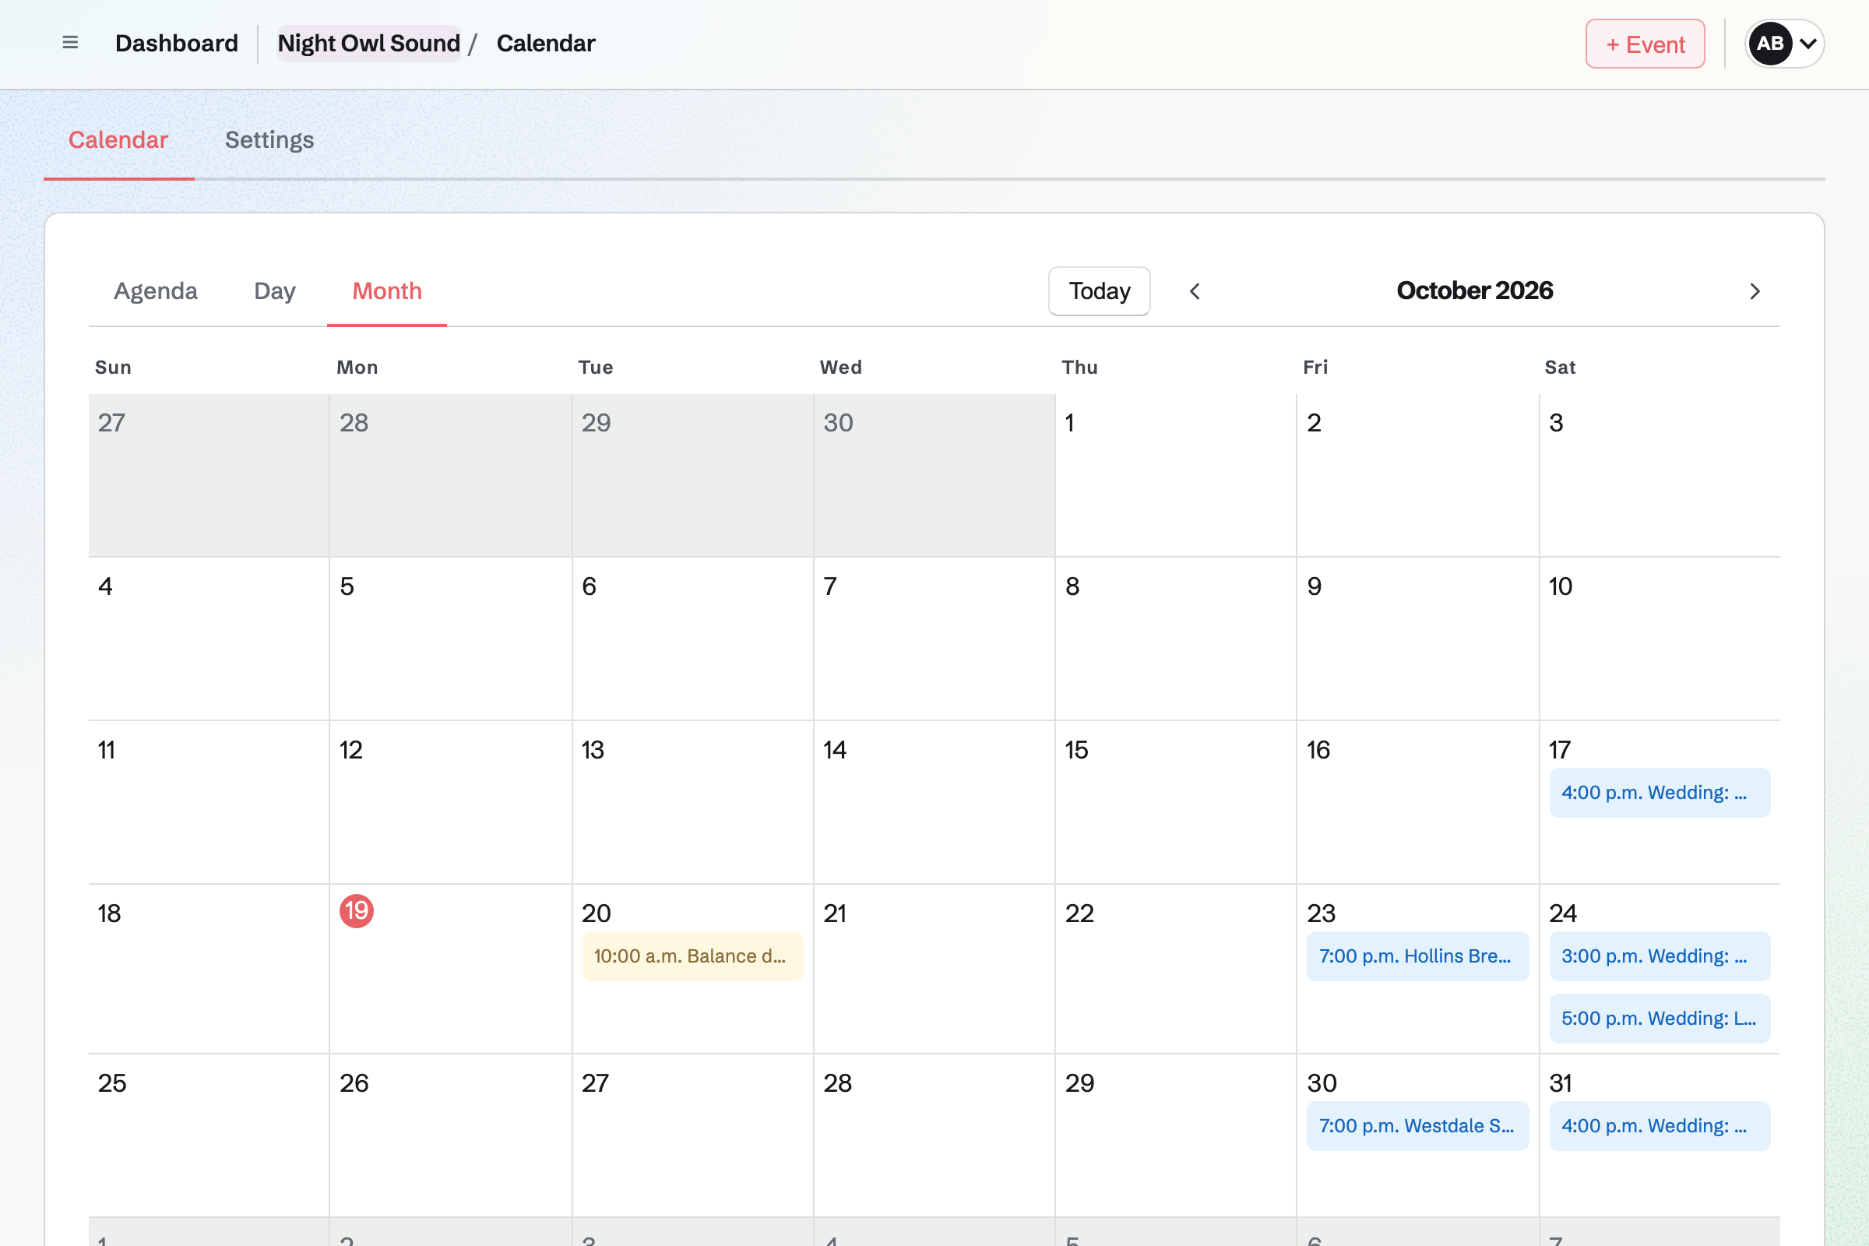Select day cell October 1
This screenshot has height=1246, width=1869.
[x=1175, y=475]
